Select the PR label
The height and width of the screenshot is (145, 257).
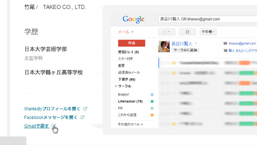coord(120,108)
